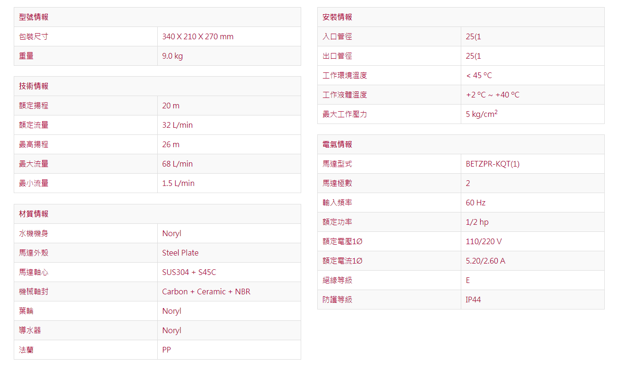Select Carbon + Ceramic + NBR text
Screen dimensions: 618x371
click(x=206, y=291)
